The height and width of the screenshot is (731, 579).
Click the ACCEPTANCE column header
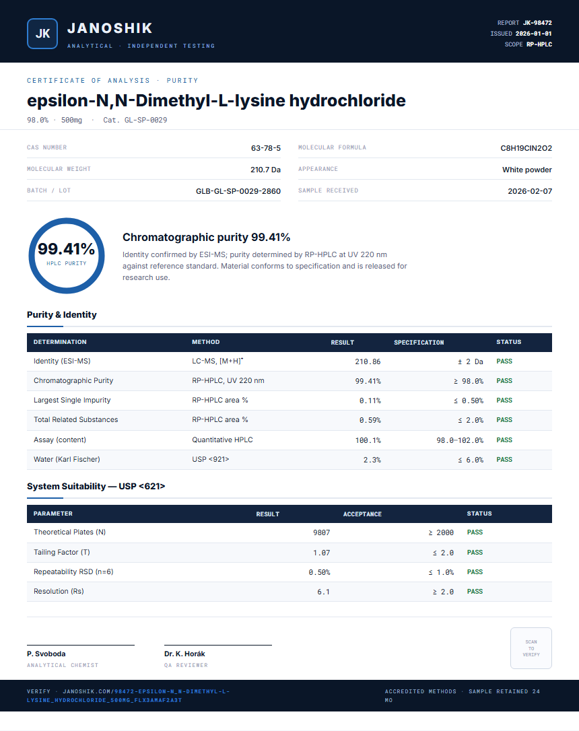pos(362,514)
